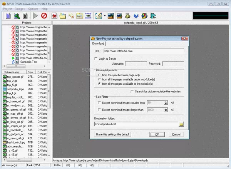Open the Options menu

(33, 9)
